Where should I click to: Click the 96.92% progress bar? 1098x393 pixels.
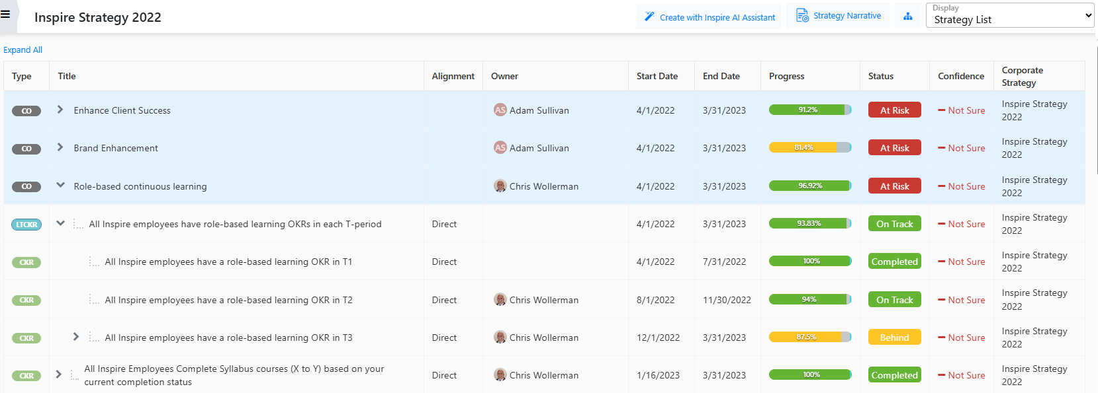coord(810,186)
